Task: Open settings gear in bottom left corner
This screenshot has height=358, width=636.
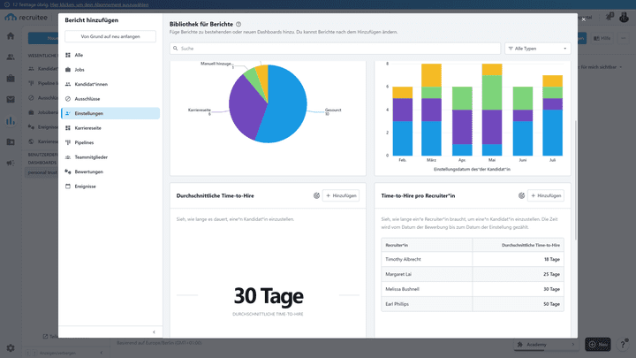Action: pyautogui.click(x=11, y=348)
